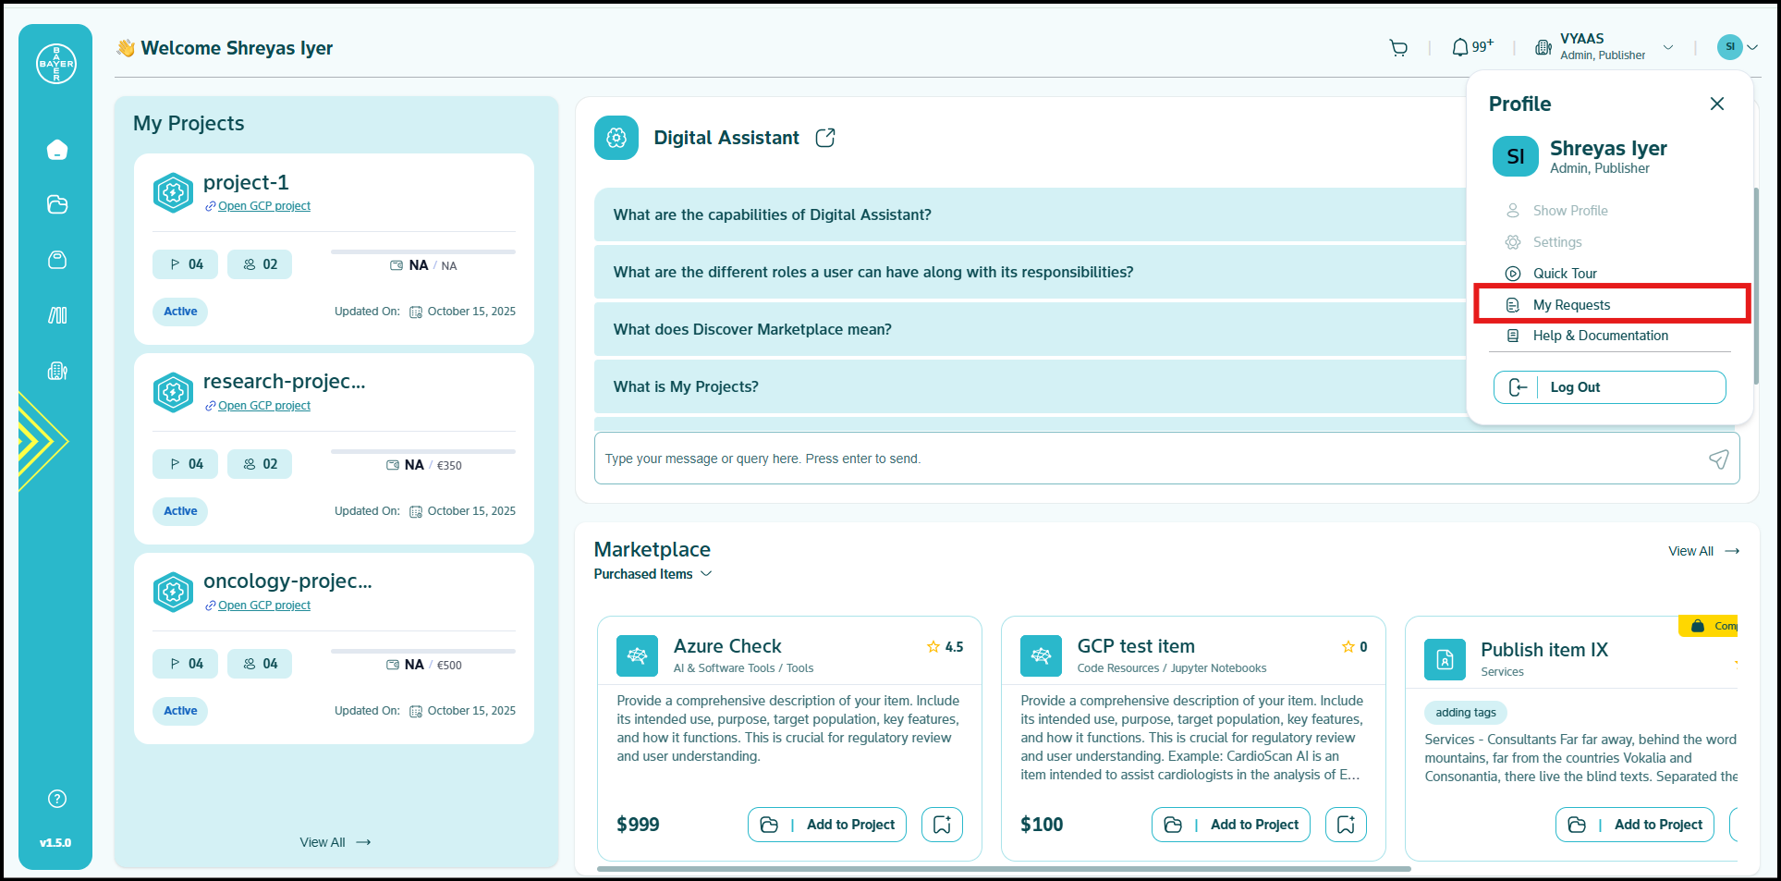Bookmark the Azure Check item
Viewport: 1781px width, 881px height.
(x=942, y=825)
